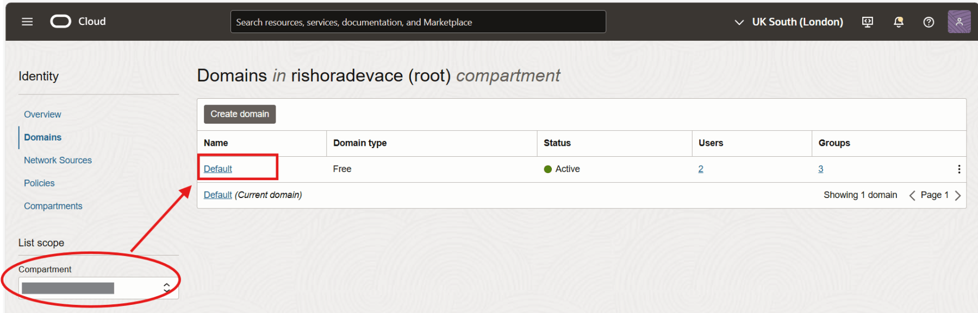Open the Default domain link in Name column
Viewport: 978px width, 313px height.
(217, 169)
